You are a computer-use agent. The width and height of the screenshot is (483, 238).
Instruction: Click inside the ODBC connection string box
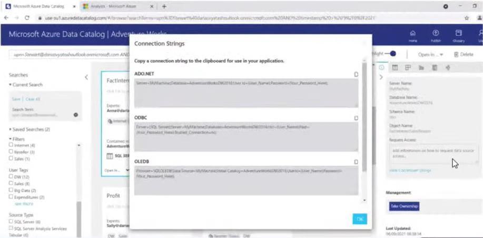point(246,137)
